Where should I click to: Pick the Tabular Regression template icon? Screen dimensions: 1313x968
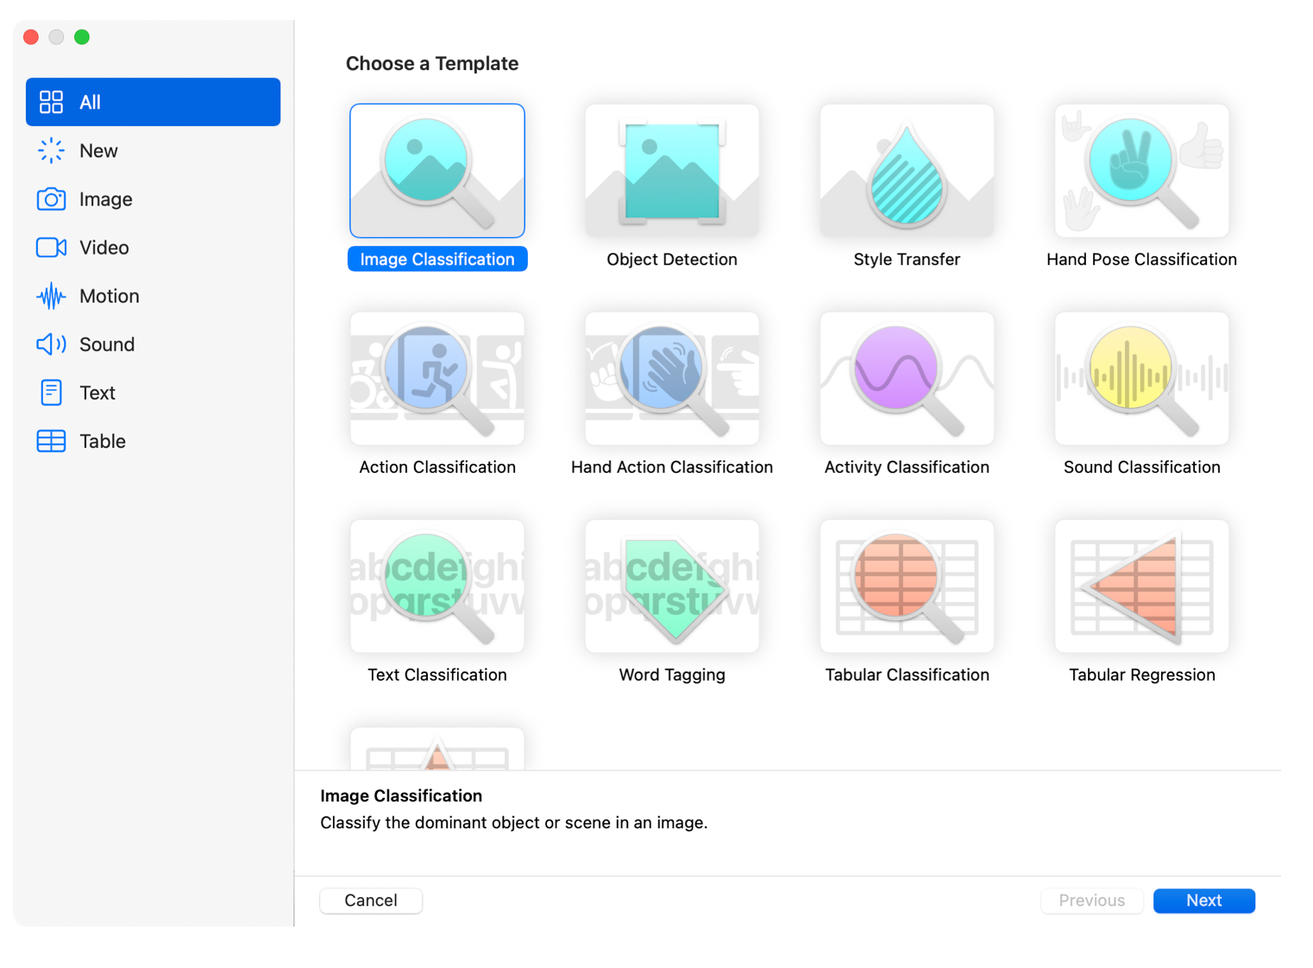point(1140,587)
